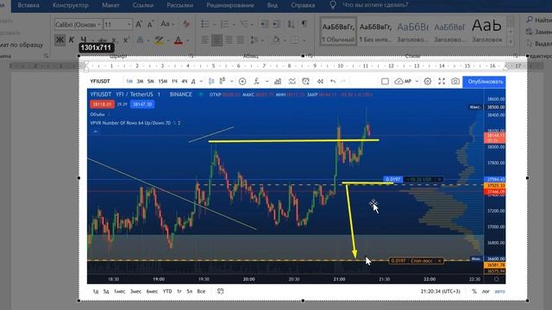This screenshot has width=552, height=310.
Task: Switch to the Ссылки tab
Action: pyautogui.click(x=143, y=5)
